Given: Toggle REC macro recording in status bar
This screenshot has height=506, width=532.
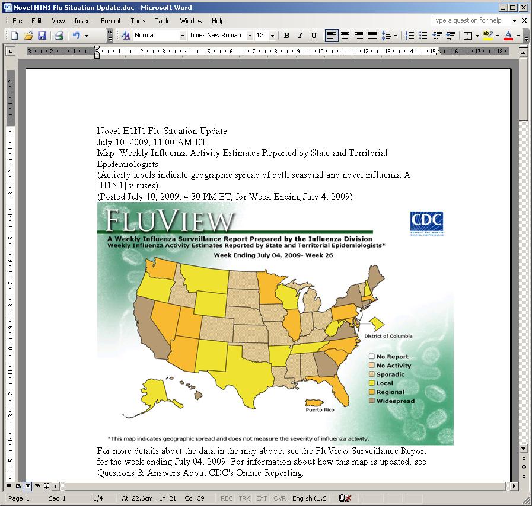Looking at the screenshot, I should 227,498.
